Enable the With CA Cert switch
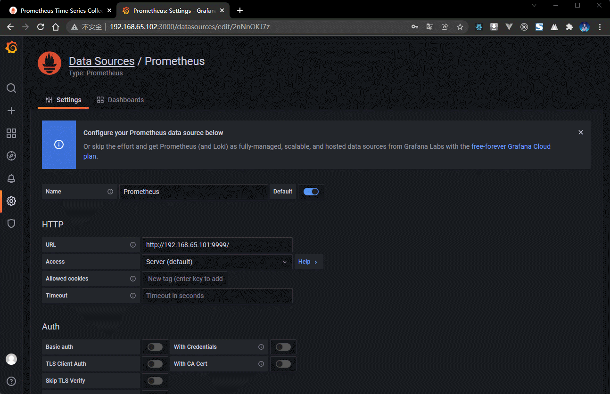Viewport: 610px width, 394px height. point(283,364)
